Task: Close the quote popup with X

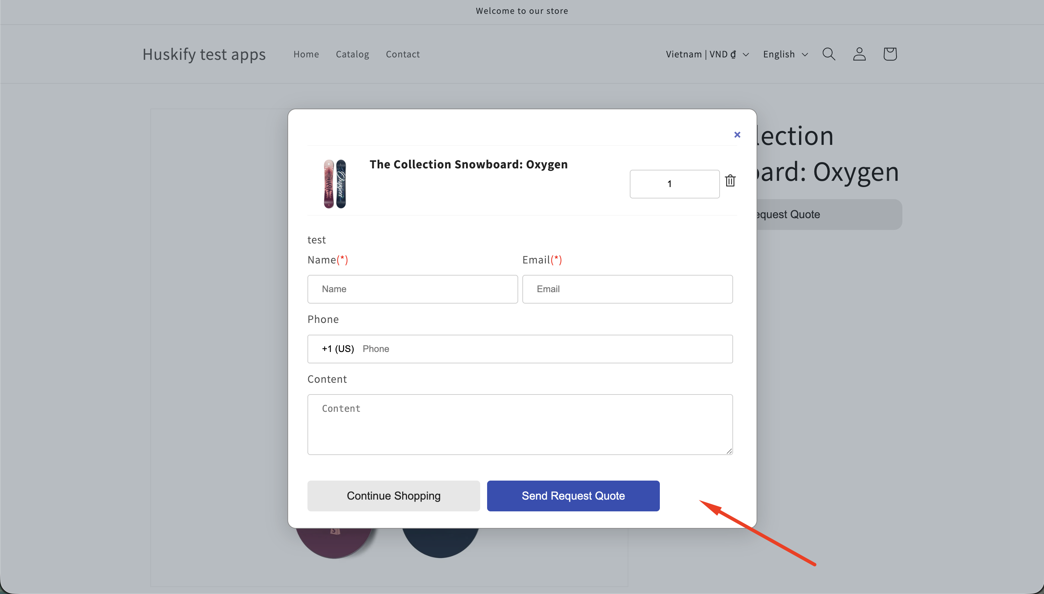Action: click(737, 134)
